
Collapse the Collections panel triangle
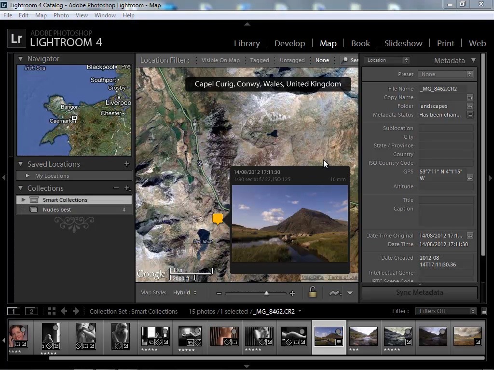pos(20,188)
